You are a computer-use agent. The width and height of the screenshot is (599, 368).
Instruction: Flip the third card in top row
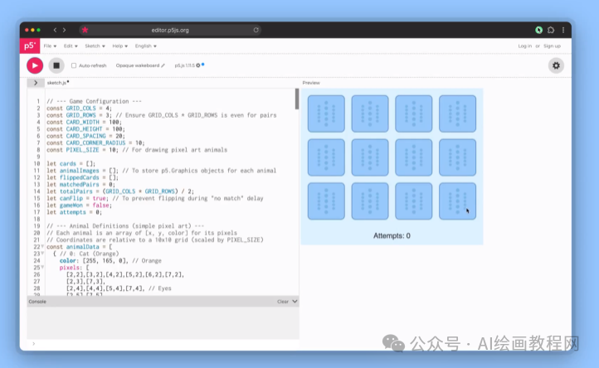(x=414, y=114)
